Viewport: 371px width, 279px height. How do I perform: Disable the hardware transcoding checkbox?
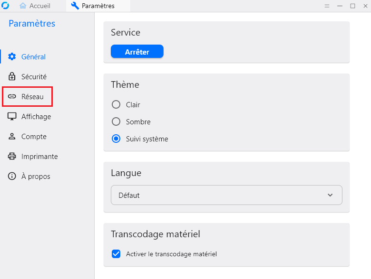click(116, 254)
